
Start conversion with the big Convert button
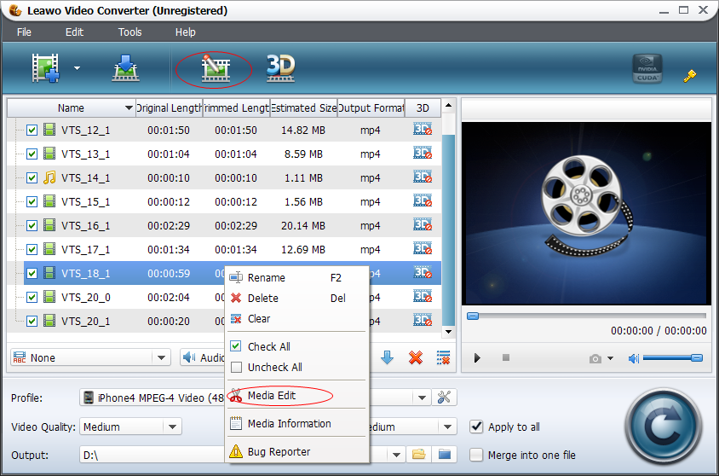[x=664, y=427]
